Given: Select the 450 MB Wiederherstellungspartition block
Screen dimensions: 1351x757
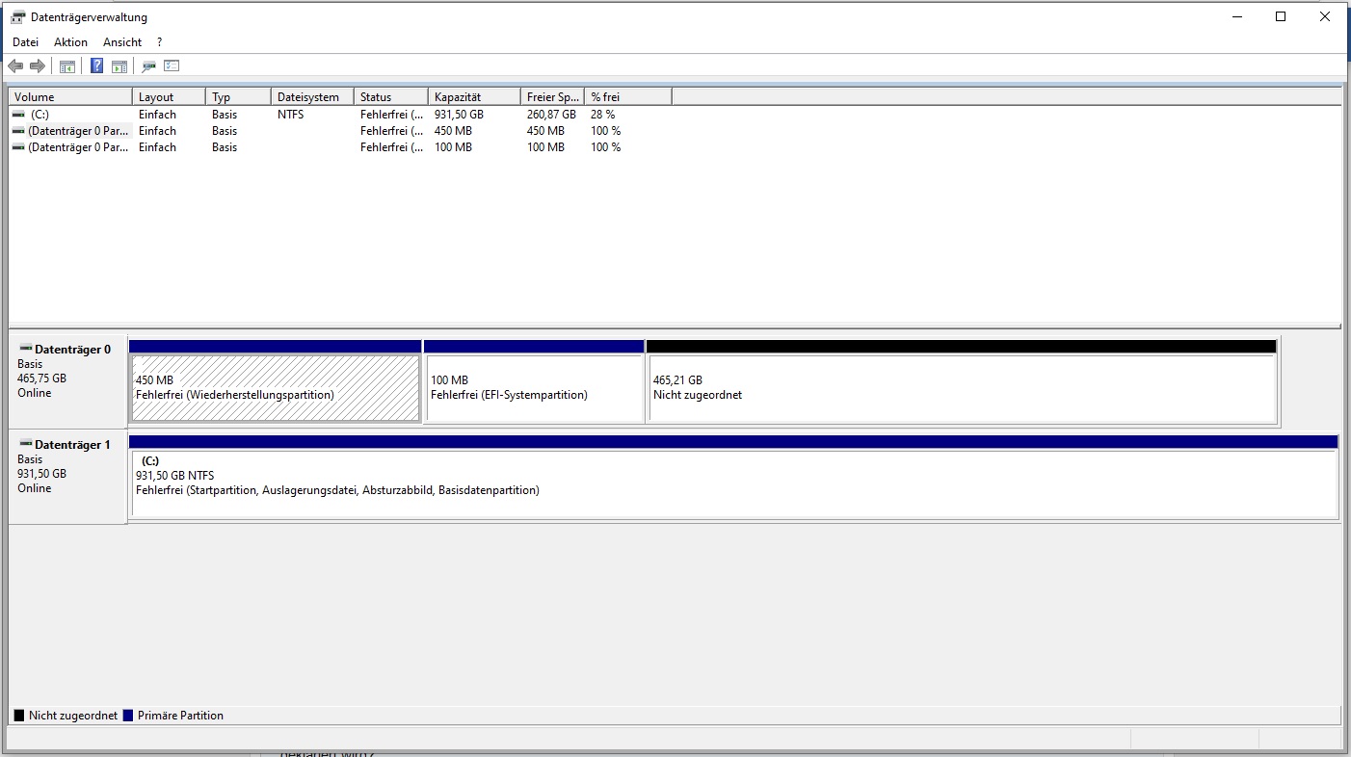Looking at the screenshot, I should (276, 388).
